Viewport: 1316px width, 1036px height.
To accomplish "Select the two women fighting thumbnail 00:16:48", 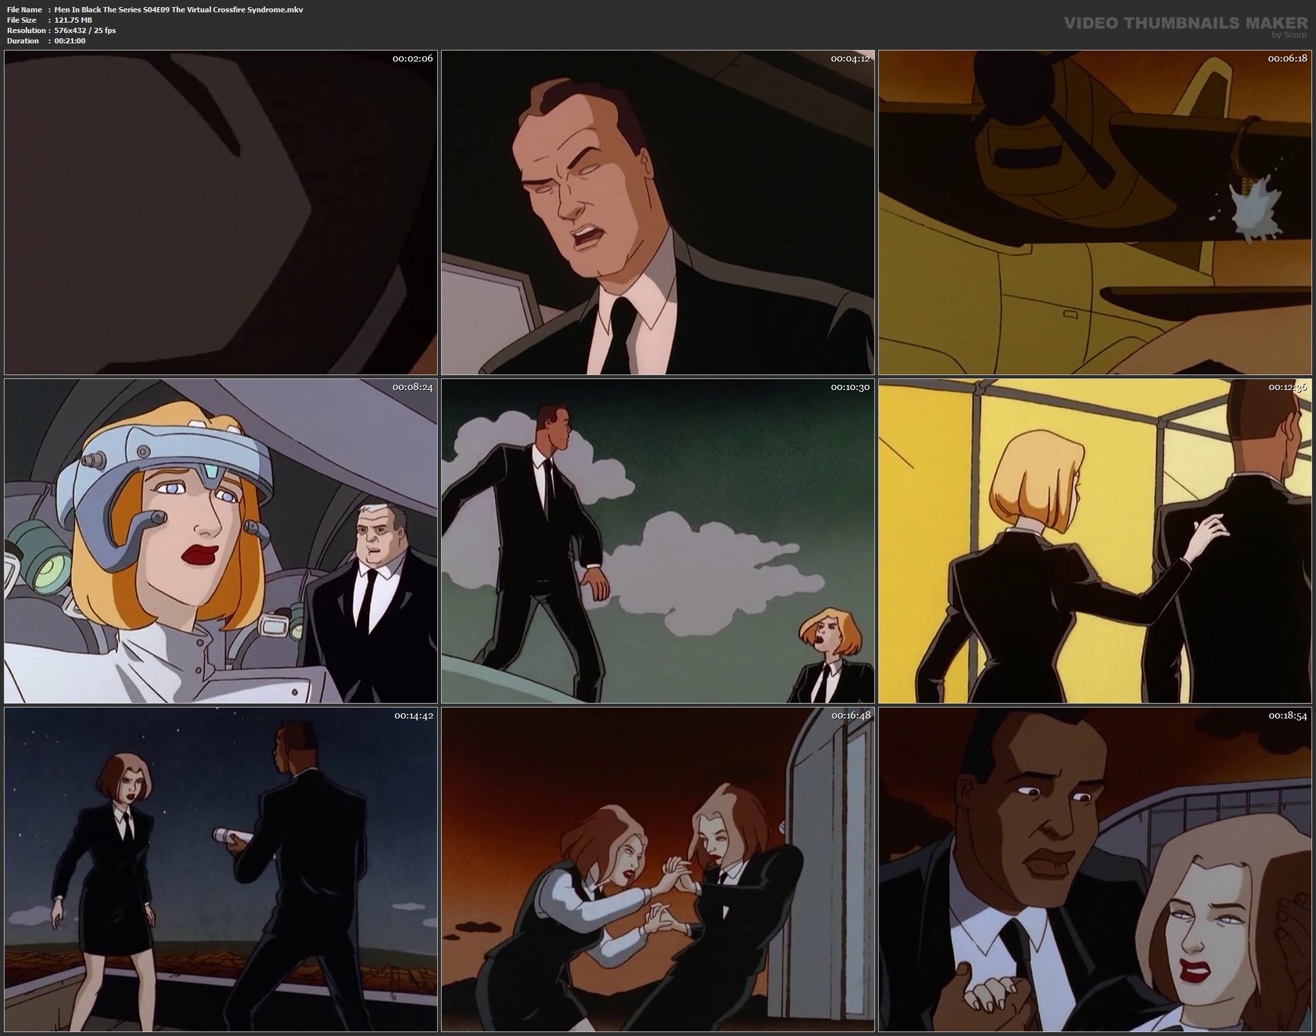I will tap(657, 869).
